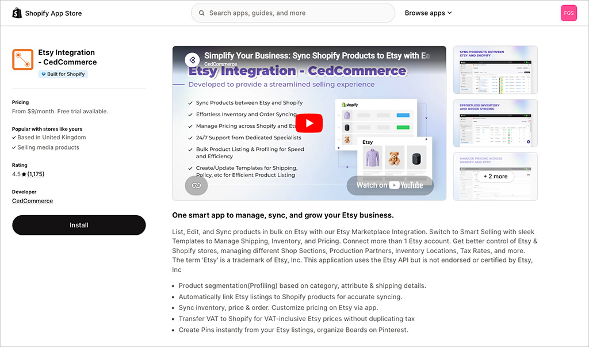Play the YouTube video
The height and width of the screenshot is (347, 589).
309,123
